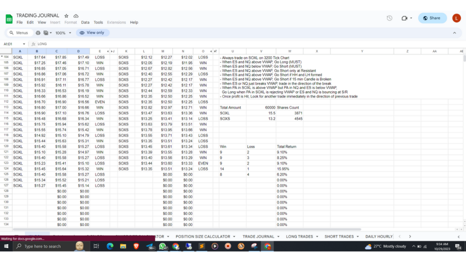Open TRADE JOURNAL tab dropdown arrow
Viewport: 466px width, 262px height.
pos(279,237)
